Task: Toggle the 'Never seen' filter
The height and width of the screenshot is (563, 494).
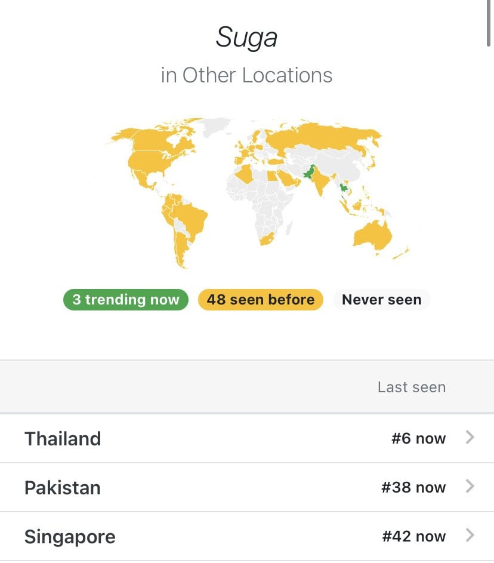Action: (381, 300)
